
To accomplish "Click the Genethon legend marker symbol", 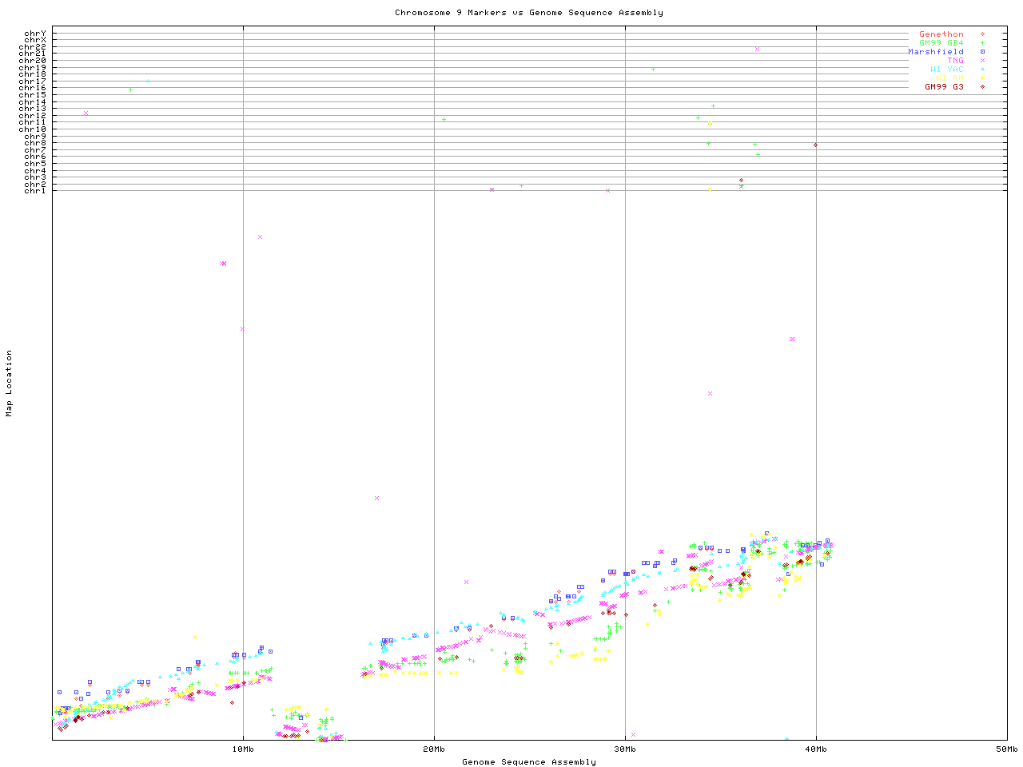I will point(982,34).
